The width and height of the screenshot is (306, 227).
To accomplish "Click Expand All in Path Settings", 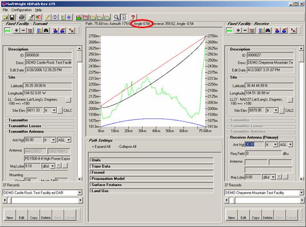I will [101, 146].
